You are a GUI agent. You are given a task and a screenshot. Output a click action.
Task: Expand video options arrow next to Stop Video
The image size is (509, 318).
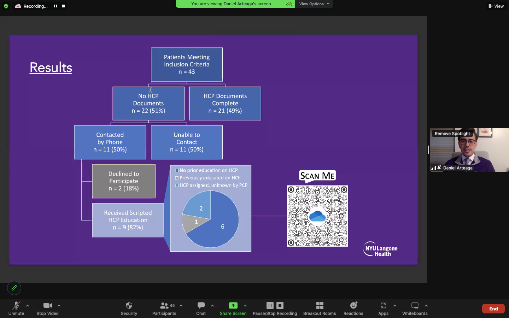tap(59, 306)
